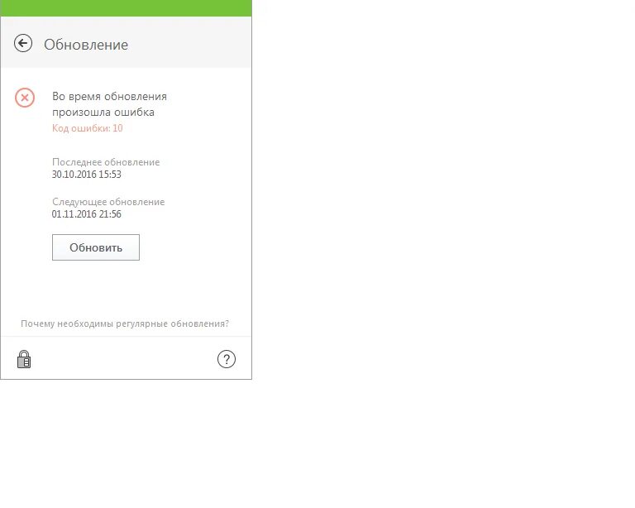Click the red error cross icon
This screenshot has height=508, width=635.
tap(25, 98)
